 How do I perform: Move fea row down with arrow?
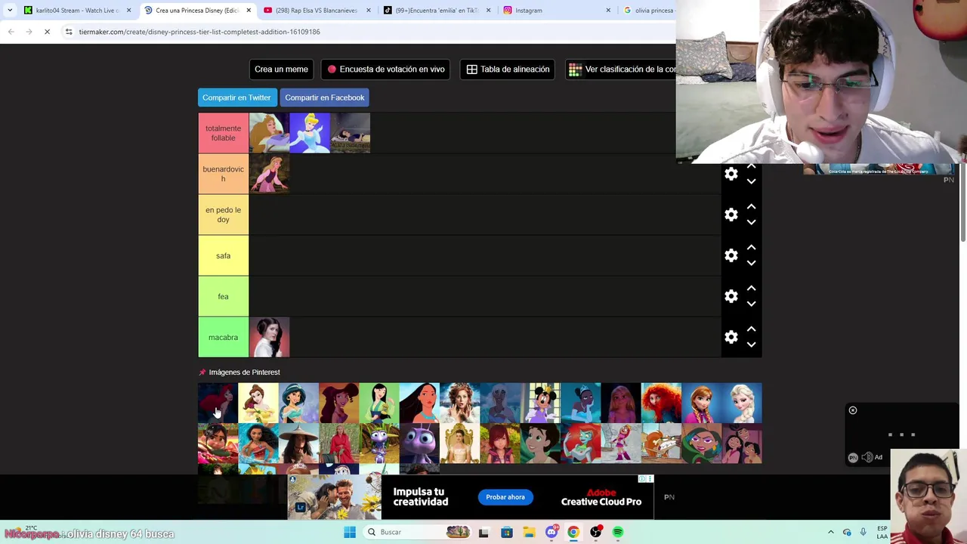tap(751, 304)
